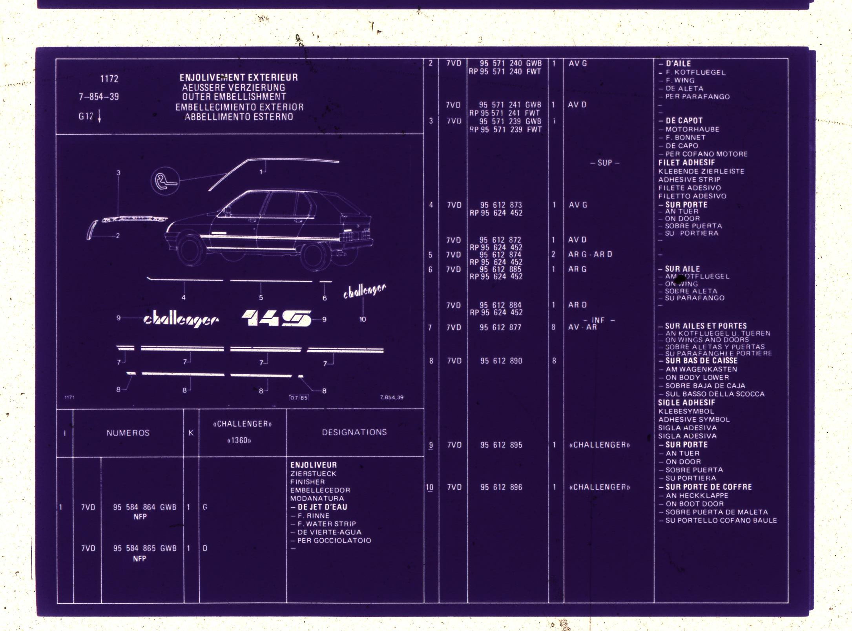
Task: Click part number 95 612 890
Action: (x=501, y=361)
